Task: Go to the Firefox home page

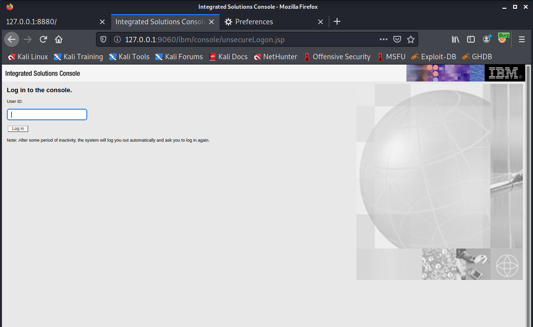Action: (59, 39)
